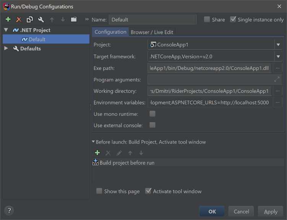
Task: Move Before launch task down
Action: (141, 153)
